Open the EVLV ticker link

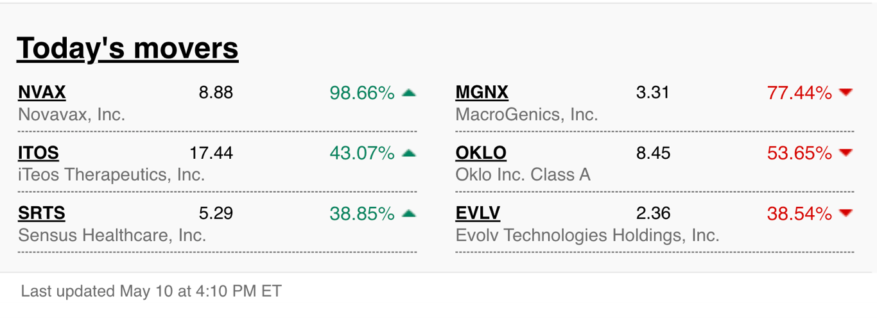(x=478, y=213)
